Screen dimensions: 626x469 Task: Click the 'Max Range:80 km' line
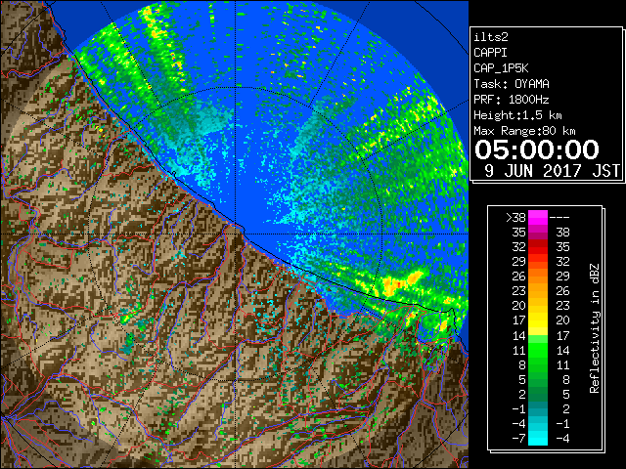tap(524, 131)
